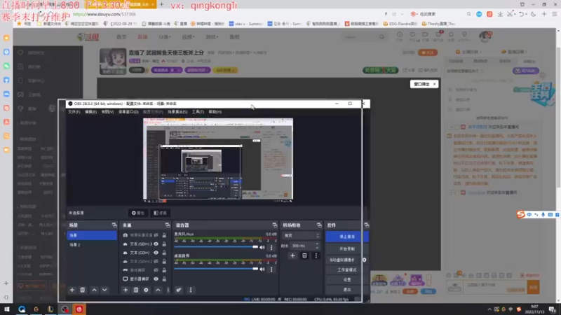Viewport: 561px width, 315px height.
Task: Add a scene transition with plus icon
Action: click(x=292, y=255)
